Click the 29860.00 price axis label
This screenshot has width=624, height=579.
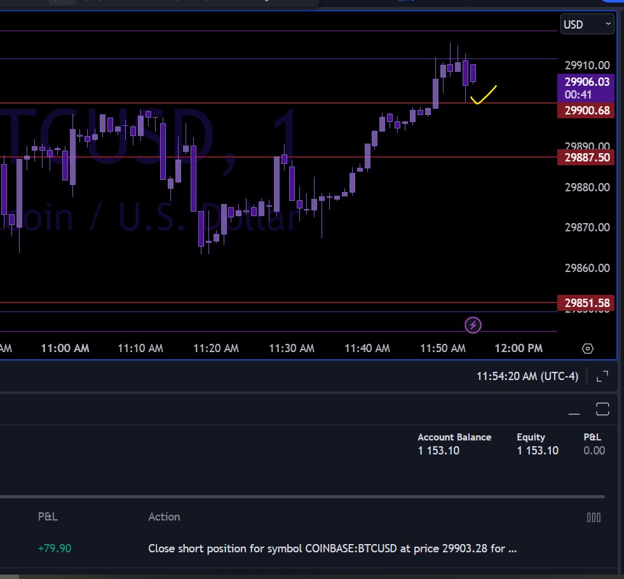coord(587,268)
